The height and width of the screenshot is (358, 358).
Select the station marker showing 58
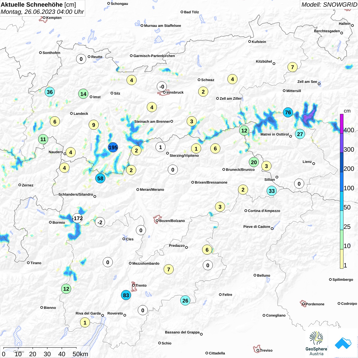point(100,178)
